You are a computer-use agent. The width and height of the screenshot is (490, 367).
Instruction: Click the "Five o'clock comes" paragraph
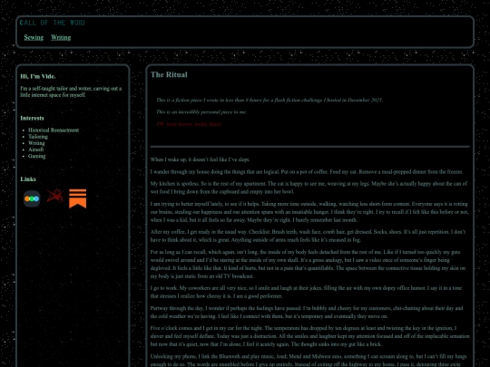point(309,336)
